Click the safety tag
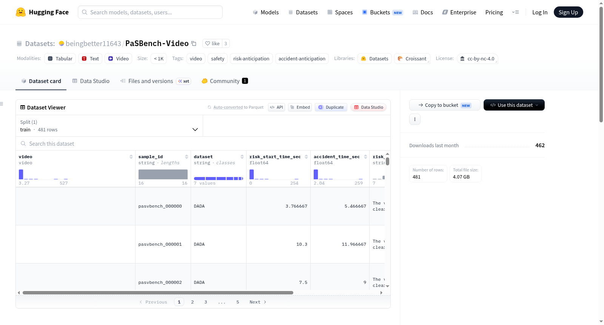The height and width of the screenshot is (325, 604). [217, 59]
